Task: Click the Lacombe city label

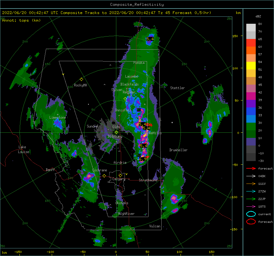Action: (x=132, y=76)
